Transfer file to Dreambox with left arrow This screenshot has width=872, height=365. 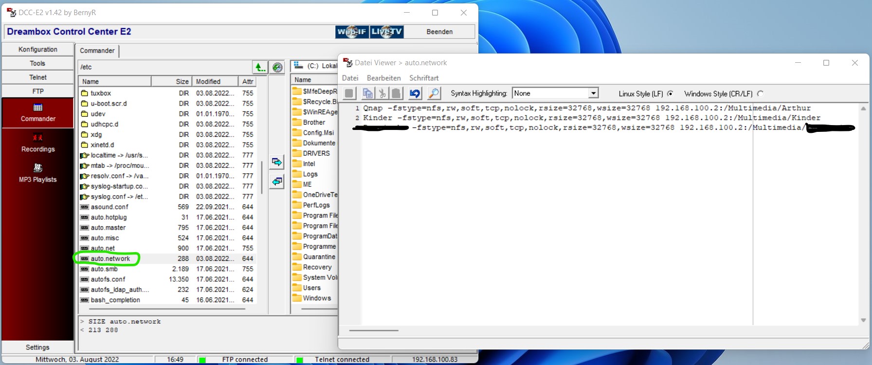point(277,182)
